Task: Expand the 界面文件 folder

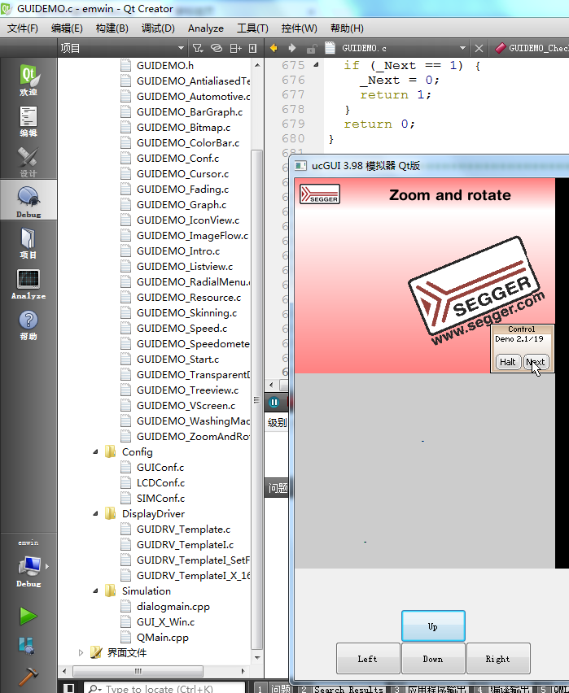Action: pyautogui.click(x=81, y=652)
